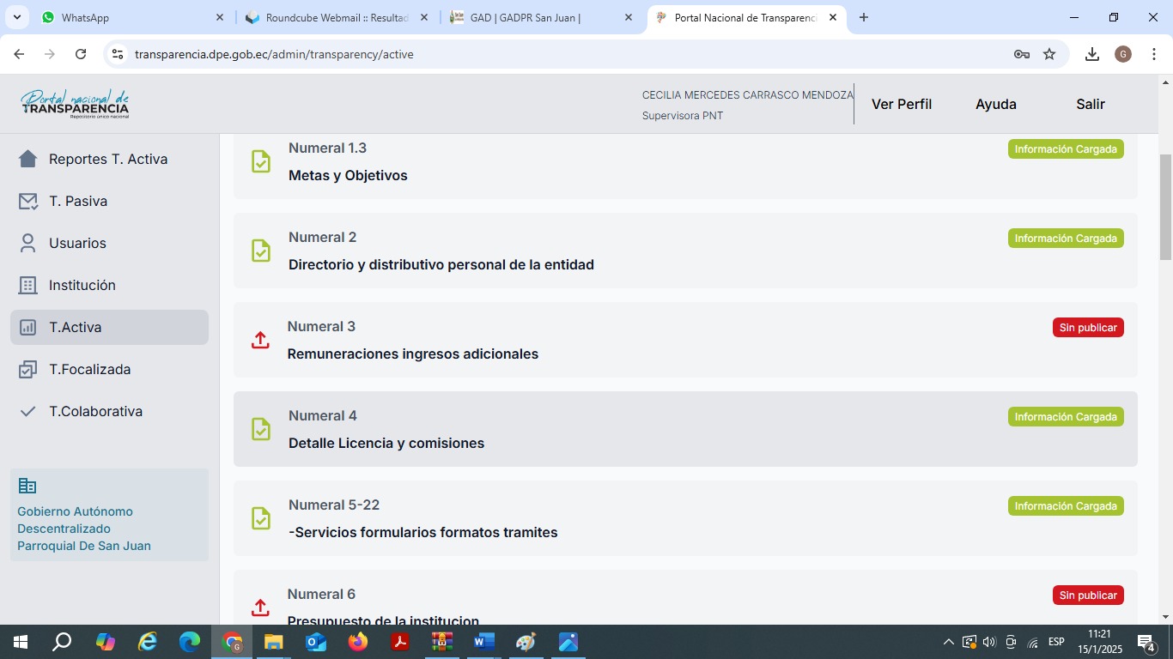Click the document check icon for Numeral 4
The width and height of the screenshot is (1173, 659).
coord(261,429)
